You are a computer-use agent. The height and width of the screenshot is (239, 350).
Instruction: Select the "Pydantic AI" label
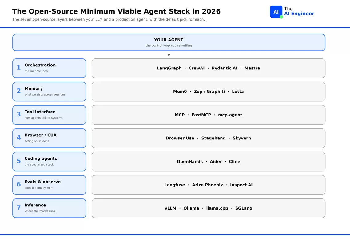coord(224,68)
